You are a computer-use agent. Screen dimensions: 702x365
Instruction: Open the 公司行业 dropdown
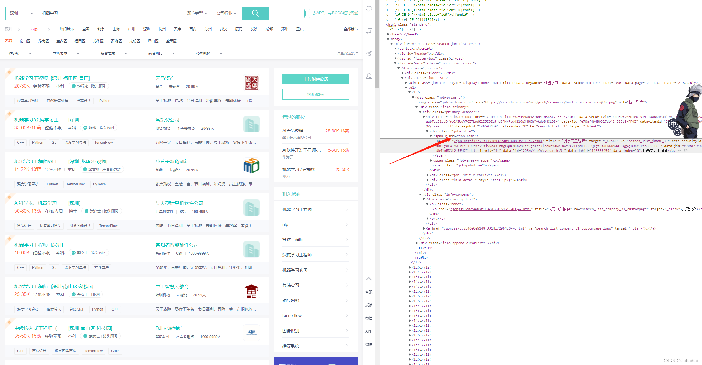[x=226, y=13]
